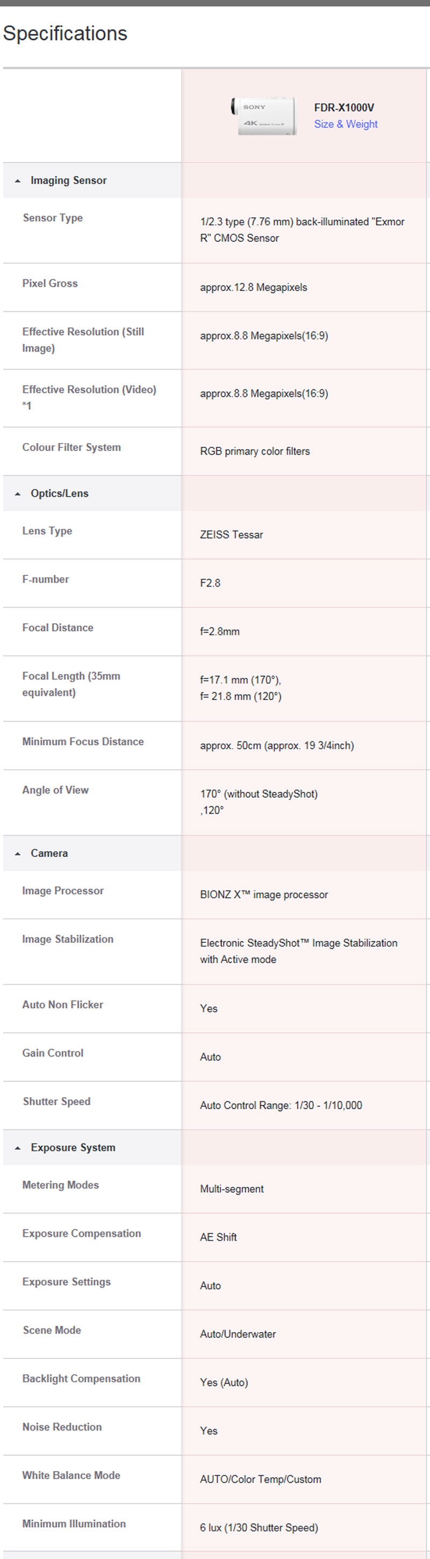Collapse the Exposure System section arrow
This screenshot has height=1559, width=430.
[x=18, y=1148]
